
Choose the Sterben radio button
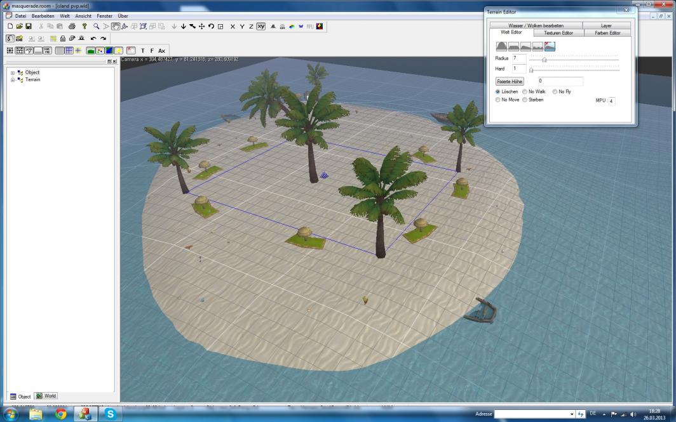click(x=525, y=100)
